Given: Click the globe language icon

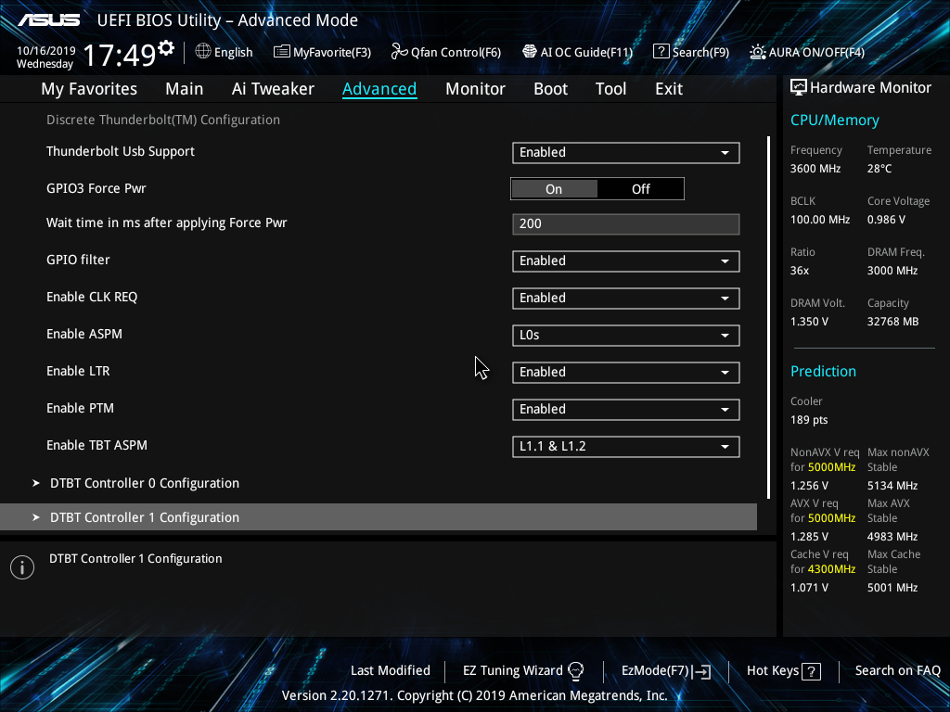Looking at the screenshot, I should (203, 52).
